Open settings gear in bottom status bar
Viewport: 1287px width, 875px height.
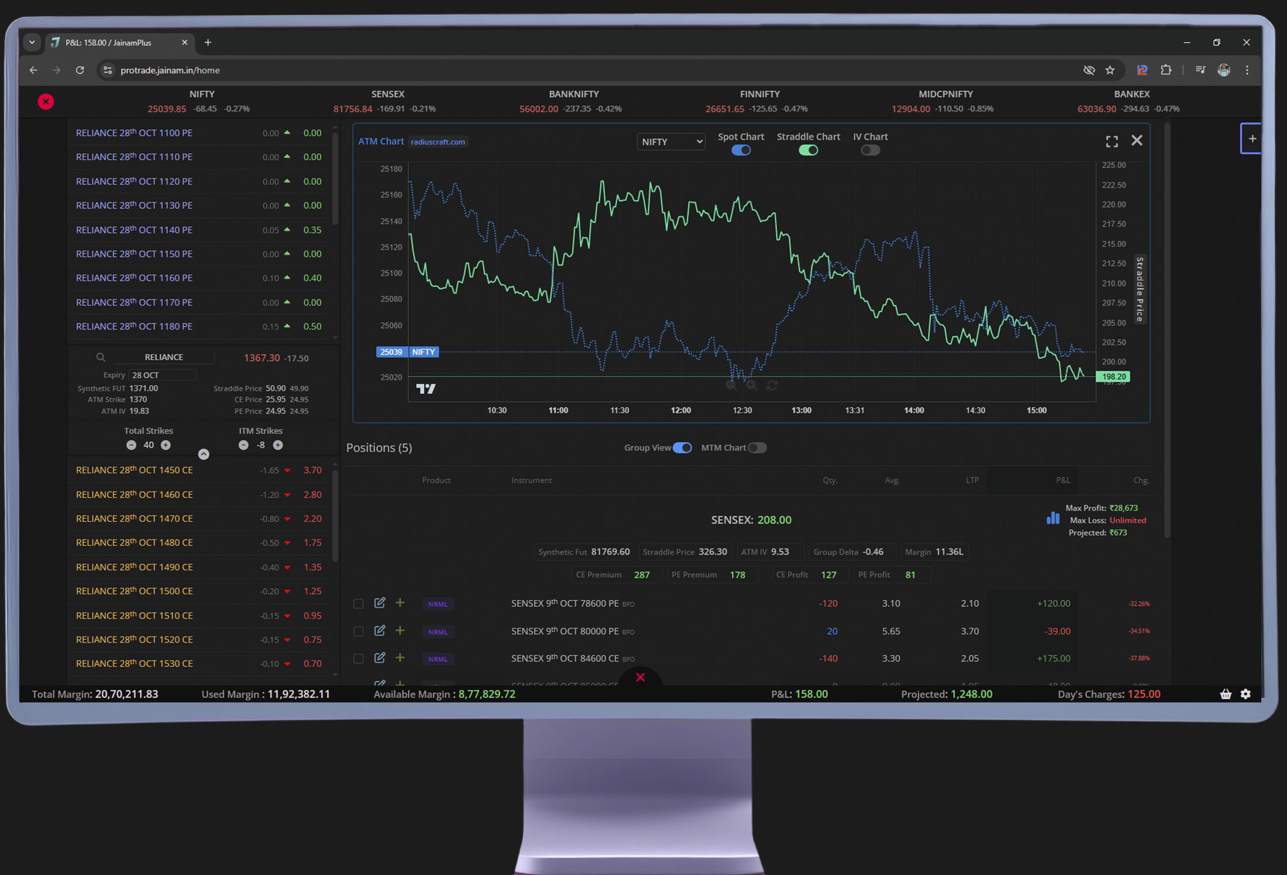click(x=1245, y=694)
